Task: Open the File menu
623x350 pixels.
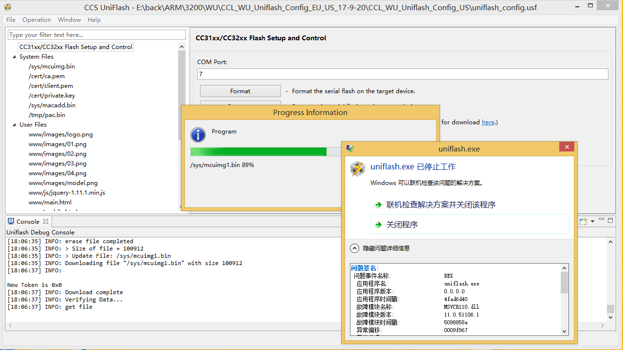Action: pos(11,20)
